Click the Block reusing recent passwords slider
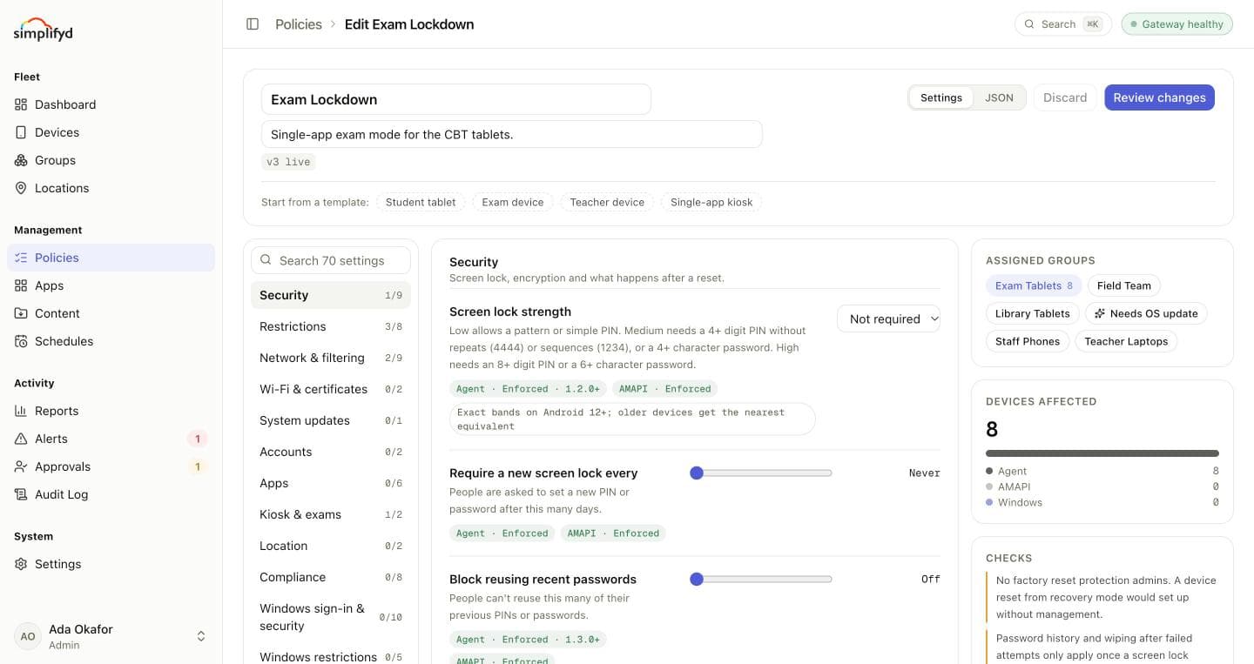The height and width of the screenshot is (664, 1254). pyautogui.click(x=761, y=580)
